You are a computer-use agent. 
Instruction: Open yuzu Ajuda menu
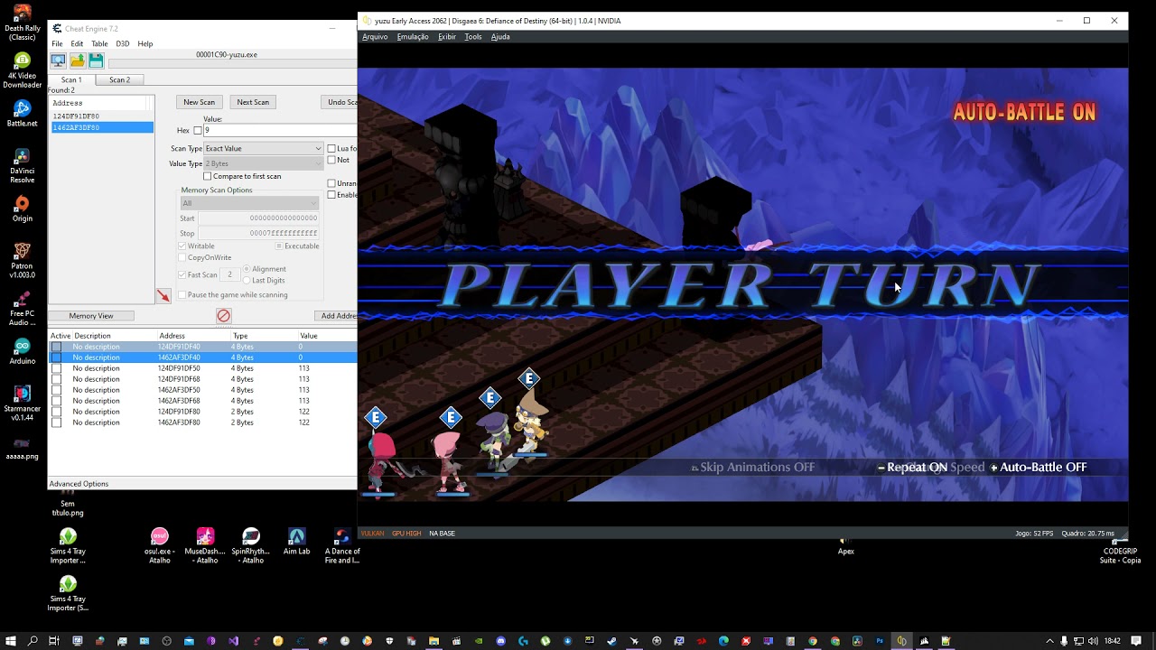click(500, 37)
